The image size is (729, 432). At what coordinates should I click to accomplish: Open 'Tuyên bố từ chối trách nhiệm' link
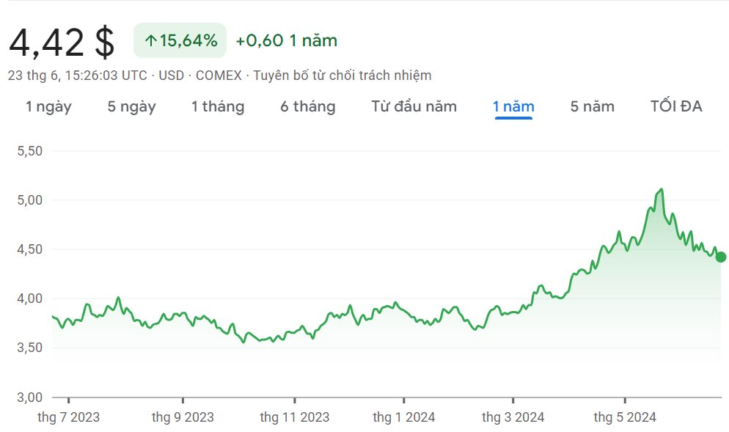342,75
